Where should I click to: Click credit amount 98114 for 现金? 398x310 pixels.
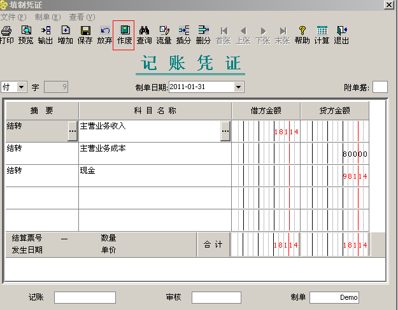point(355,176)
